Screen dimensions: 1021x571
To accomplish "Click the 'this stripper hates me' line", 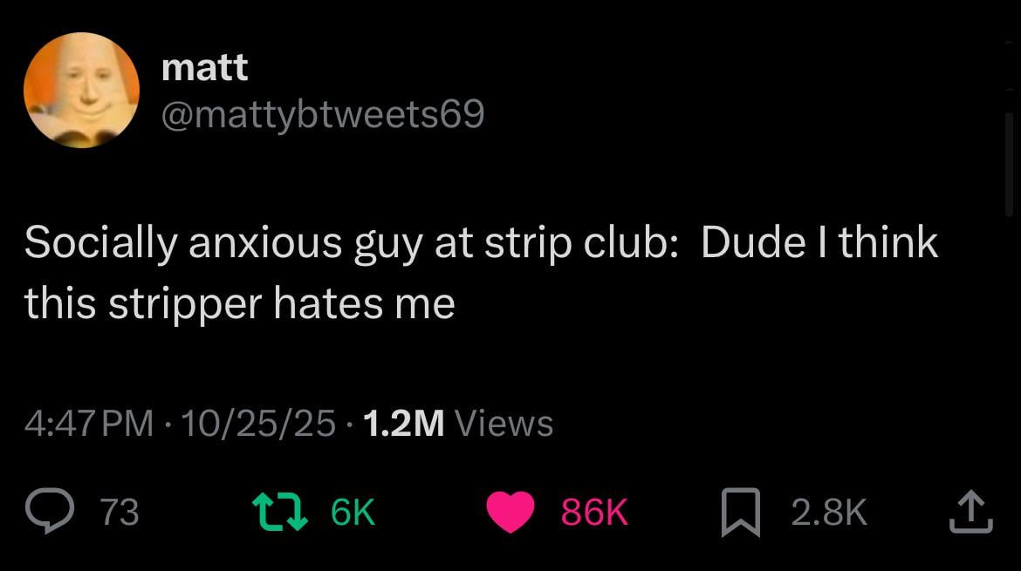I will pos(240,303).
